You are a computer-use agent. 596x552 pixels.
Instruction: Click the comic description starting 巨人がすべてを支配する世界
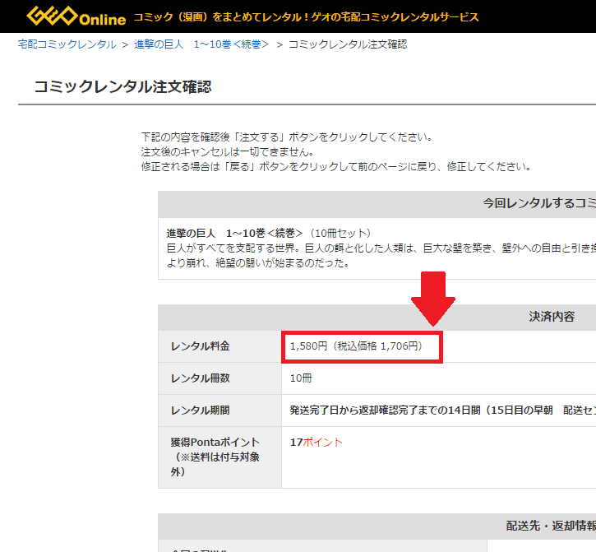point(381,256)
